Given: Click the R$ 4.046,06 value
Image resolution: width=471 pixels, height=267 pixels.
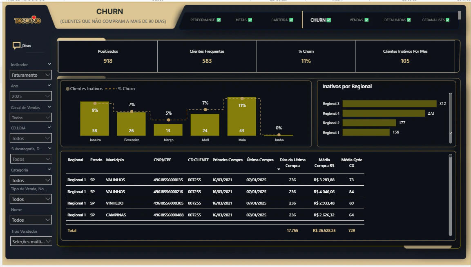Looking at the screenshot, I should pyautogui.click(x=324, y=191).
